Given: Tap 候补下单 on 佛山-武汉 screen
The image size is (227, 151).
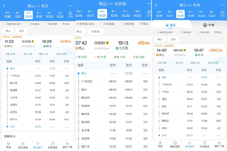Looking at the screenshot, I should coord(67,145).
